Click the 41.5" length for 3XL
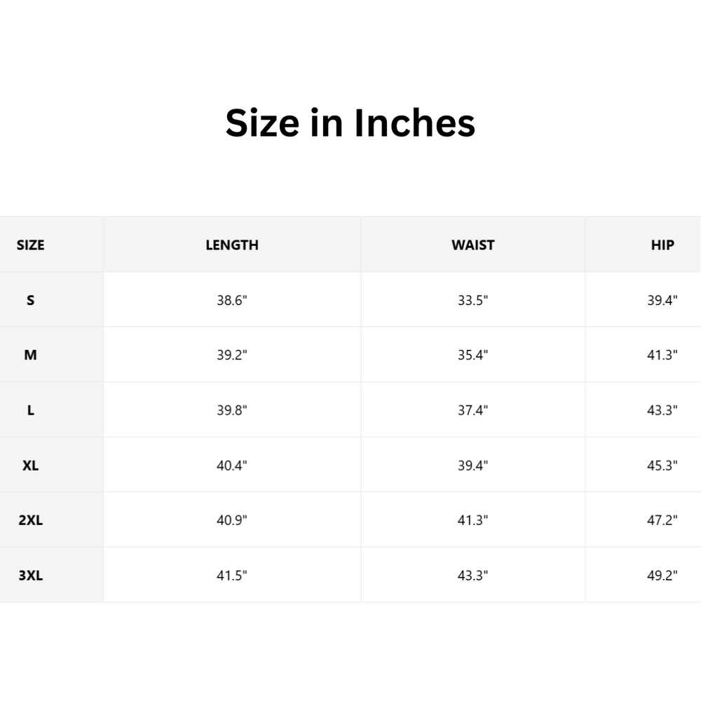 coord(232,576)
